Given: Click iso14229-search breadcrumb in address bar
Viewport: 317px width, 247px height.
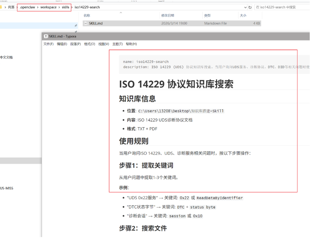Looking at the screenshot, I should [x=87, y=7].
